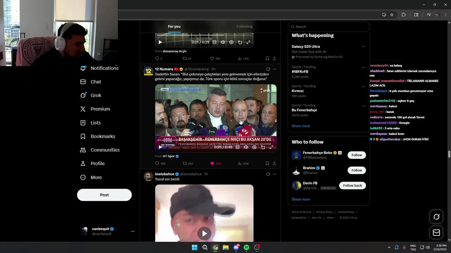Share the 12 Numara post
The height and width of the screenshot is (253, 451).
click(274, 164)
